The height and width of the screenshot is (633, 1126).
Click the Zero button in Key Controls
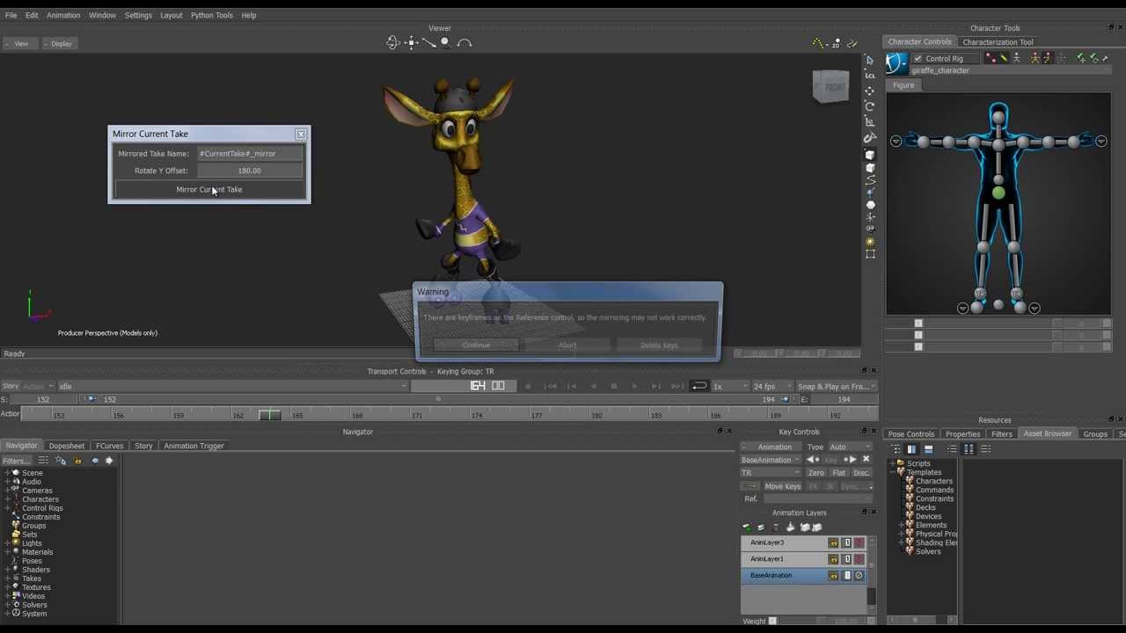click(x=816, y=473)
